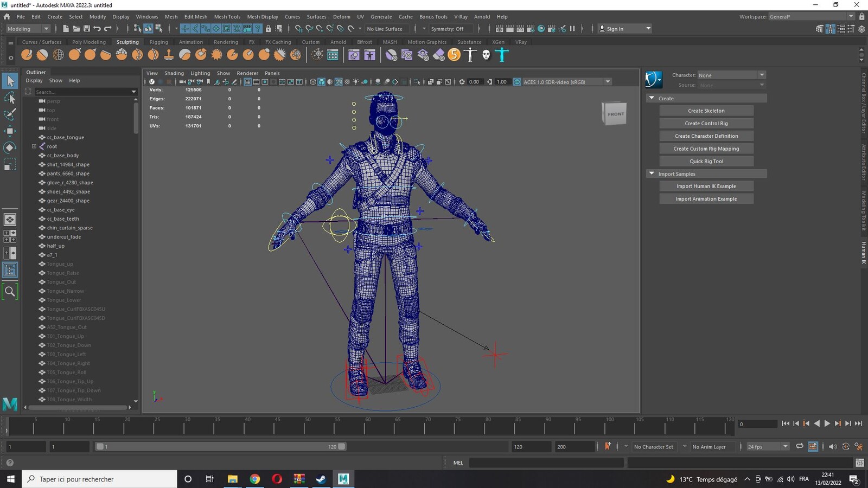Viewport: 868px width, 488px height.
Task: Click the Redo arrow icon
Action: point(107,29)
